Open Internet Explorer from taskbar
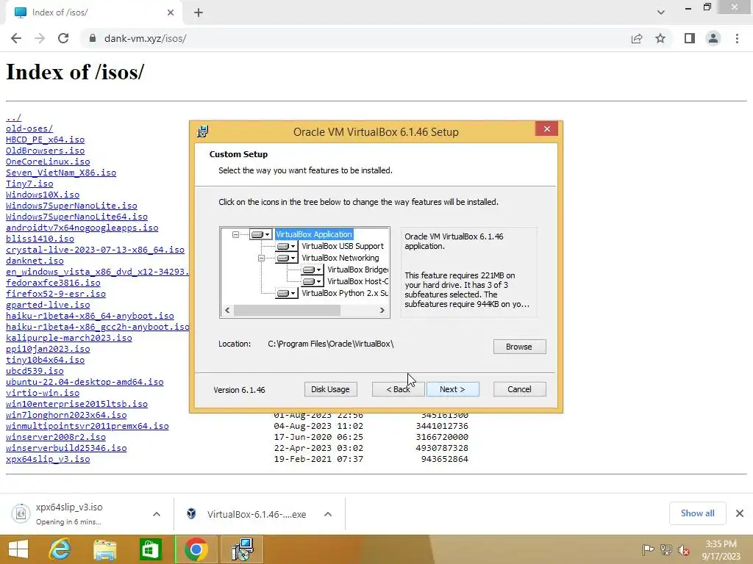Screen dimensions: 753x564 [60, 549]
